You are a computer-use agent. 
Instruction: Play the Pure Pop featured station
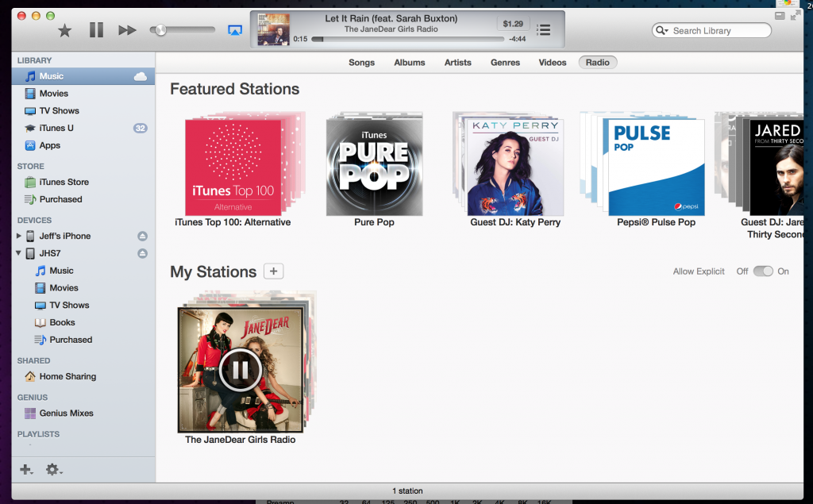click(x=375, y=167)
